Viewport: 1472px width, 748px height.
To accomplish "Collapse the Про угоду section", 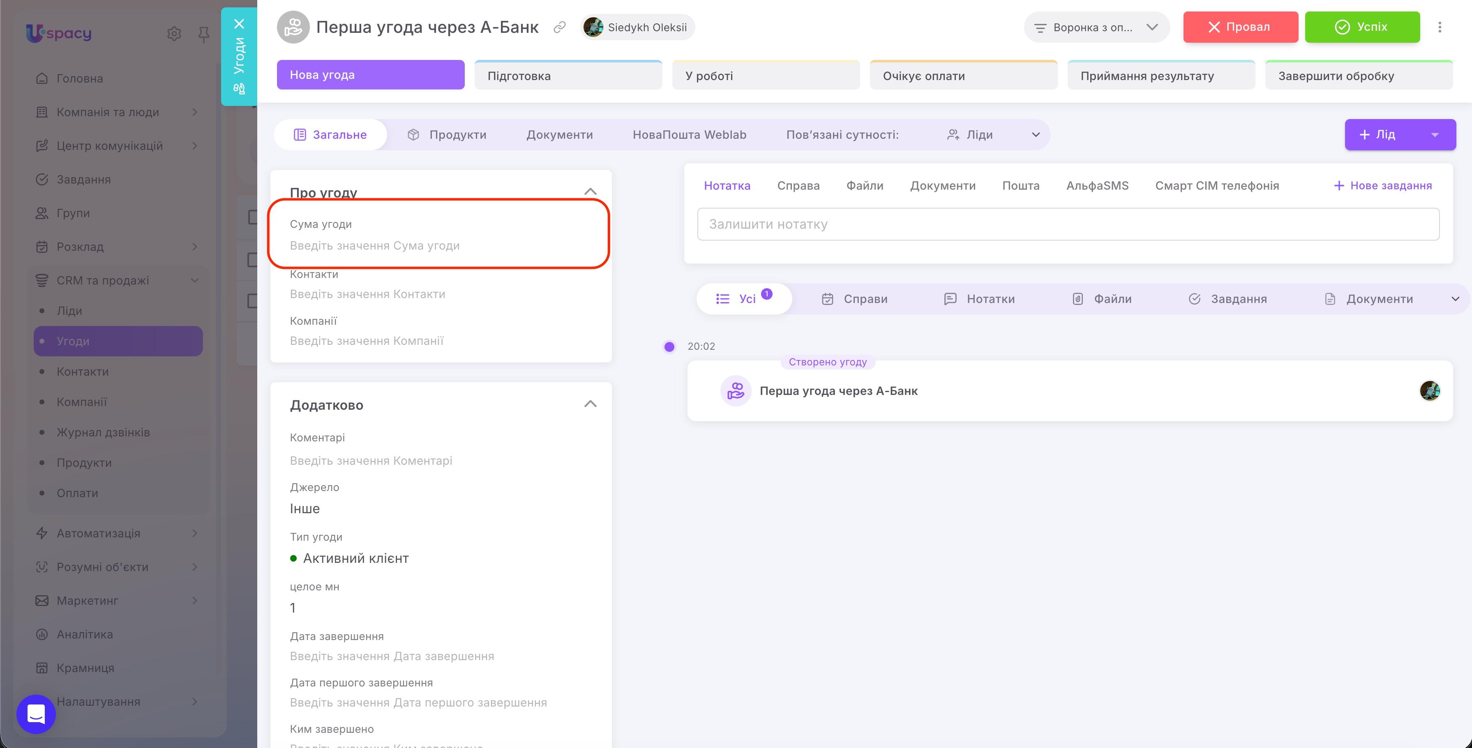I will tap(590, 191).
